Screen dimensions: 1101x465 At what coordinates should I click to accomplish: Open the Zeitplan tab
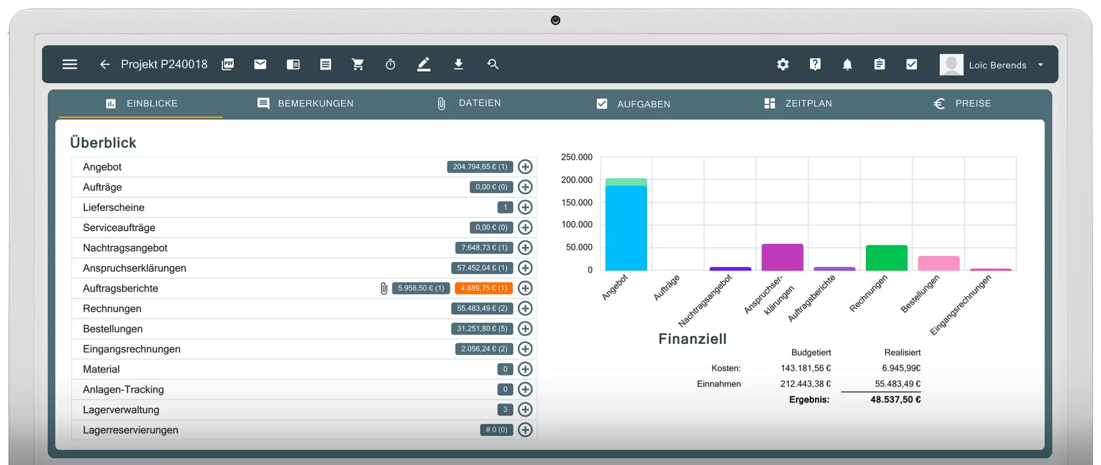(x=798, y=103)
